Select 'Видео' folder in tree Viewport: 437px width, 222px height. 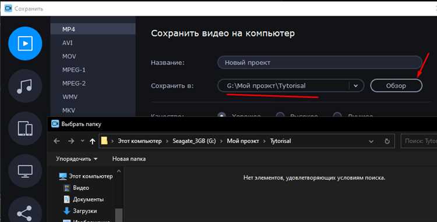click(x=81, y=188)
